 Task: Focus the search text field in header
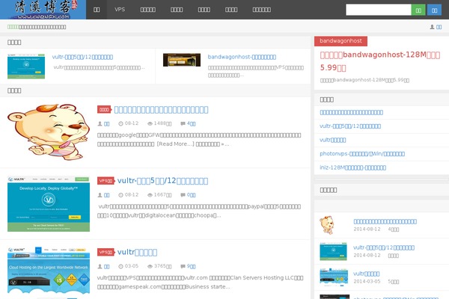pyautogui.click(x=378, y=10)
